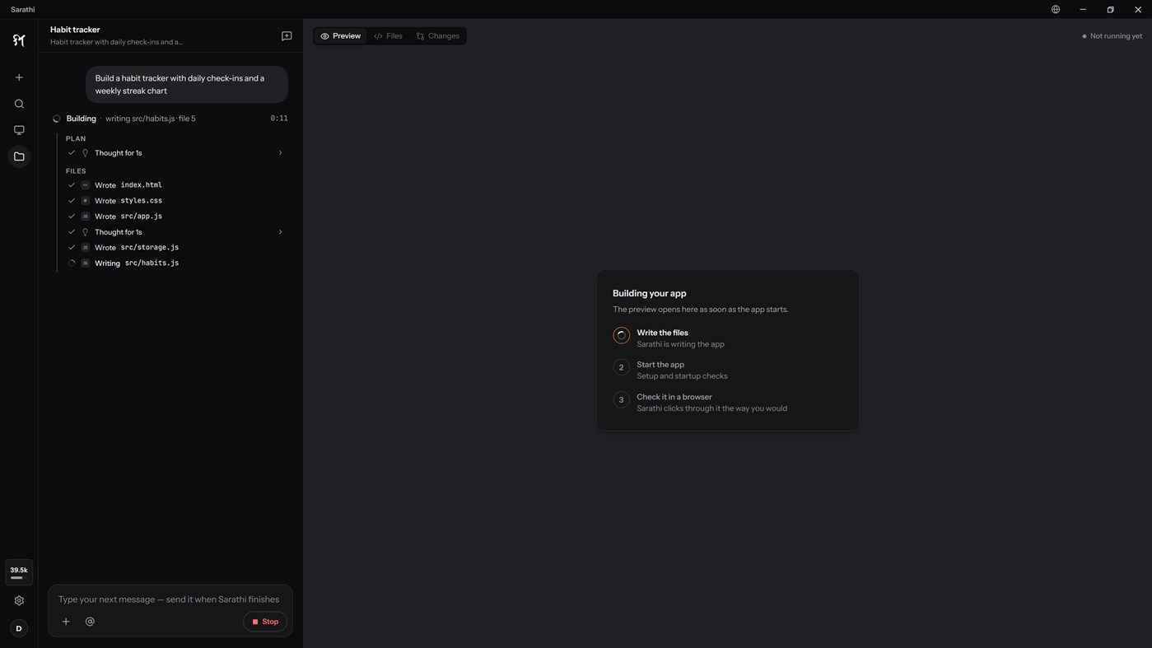The width and height of the screenshot is (1152, 648).
Task: Open the monitor icon in the sidebar
Action: click(19, 130)
